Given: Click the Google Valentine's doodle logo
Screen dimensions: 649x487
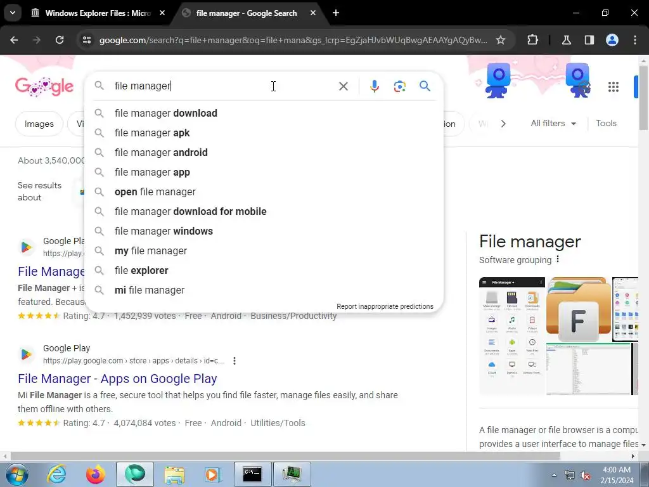Looking at the screenshot, I should (x=44, y=86).
